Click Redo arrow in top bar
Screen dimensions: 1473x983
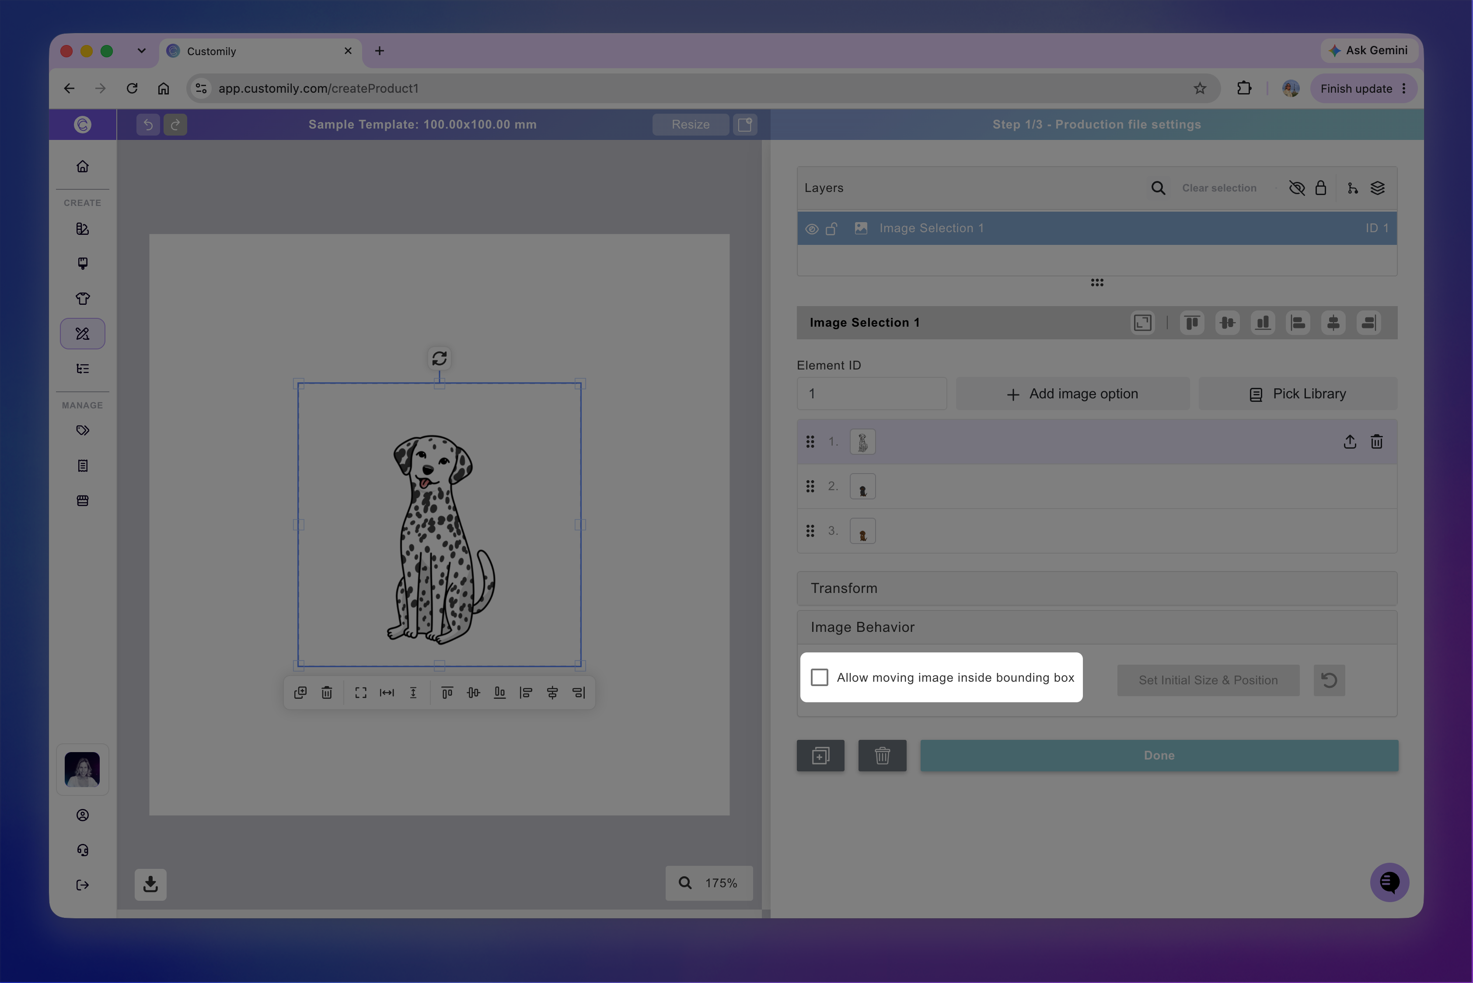point(175,125)
